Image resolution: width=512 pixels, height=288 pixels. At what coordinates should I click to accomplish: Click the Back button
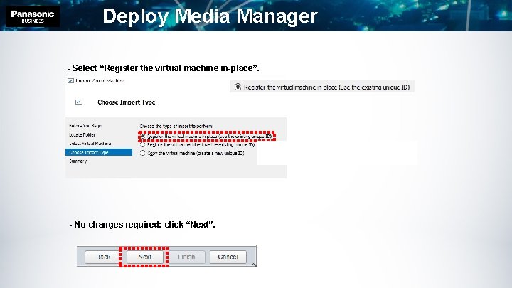(x=103, y=257)
